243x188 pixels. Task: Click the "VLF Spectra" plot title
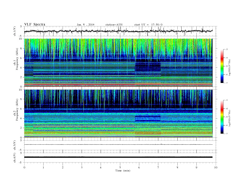35,24
